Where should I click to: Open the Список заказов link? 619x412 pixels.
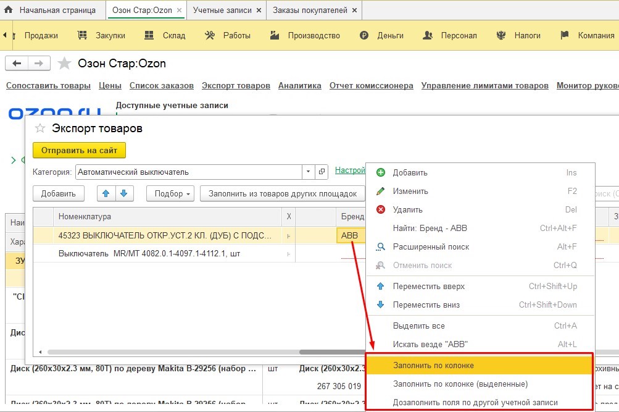point(162,85)
